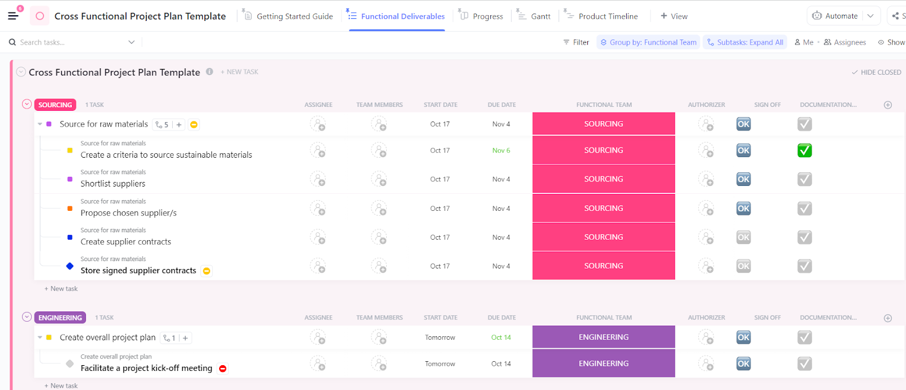Click the subtask count icon on Source for raw materials
The width and height of the screenshot is (906, 390).
pyautogui.click(x=162, y=125)
